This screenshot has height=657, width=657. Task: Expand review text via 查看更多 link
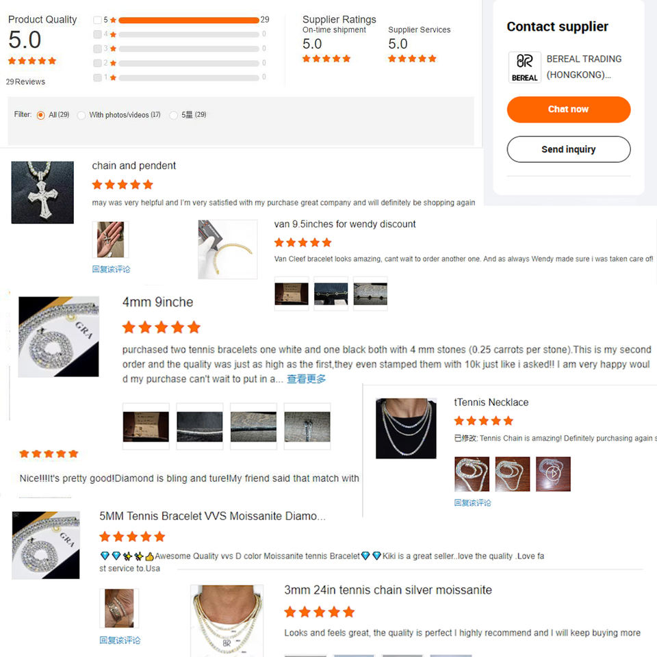coord(306,378)
